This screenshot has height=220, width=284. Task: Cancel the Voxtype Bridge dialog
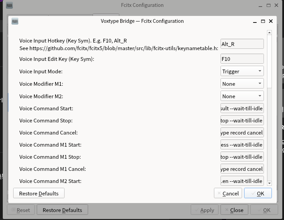(x=227, y=193)
